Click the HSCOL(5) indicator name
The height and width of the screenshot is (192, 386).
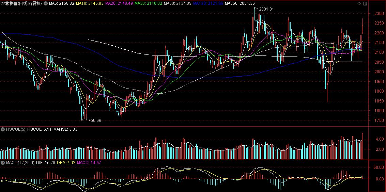16,129
